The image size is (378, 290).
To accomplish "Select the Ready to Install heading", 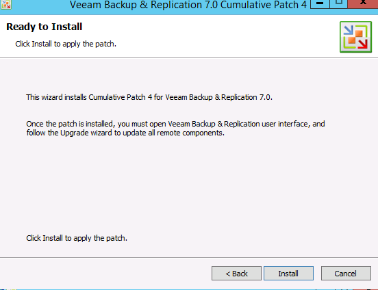I will pos(44,27).
